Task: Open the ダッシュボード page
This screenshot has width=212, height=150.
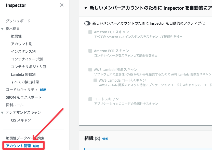Action: (18, 21)
